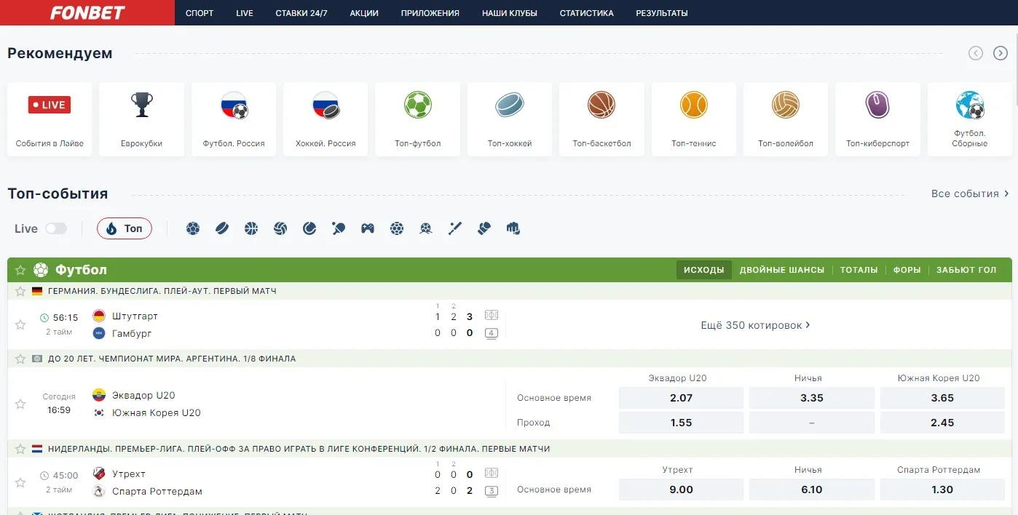The height and width of the screenshot is (515, 1018).
Task: Open match tracker icon for Утрехт match
Action: point(492,474)
